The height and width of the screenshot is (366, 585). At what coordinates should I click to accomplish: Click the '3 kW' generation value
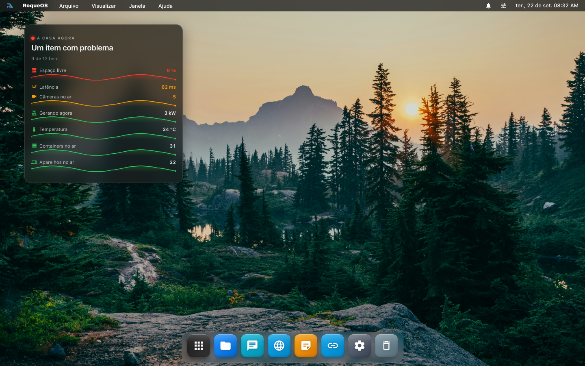coord(170,113)
